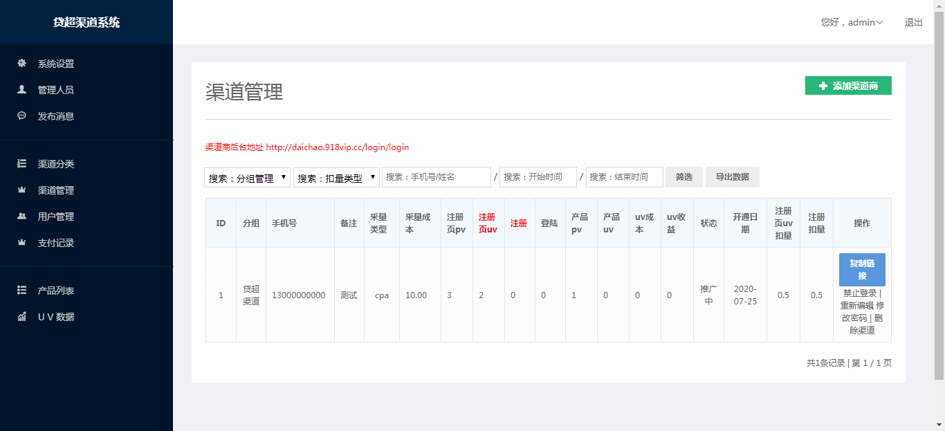Screen dimensions: 945x431
Task: Open the 搜索：扣量类型 dropdown
Action: point(336,178)
